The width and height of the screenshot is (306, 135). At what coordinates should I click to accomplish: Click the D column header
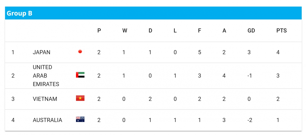tap(150, 31)
